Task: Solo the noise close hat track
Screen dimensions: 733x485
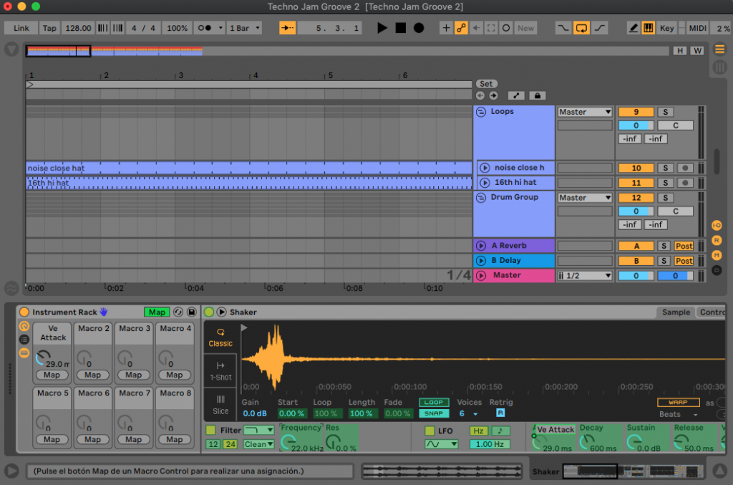Action: [x=665, y=168]
